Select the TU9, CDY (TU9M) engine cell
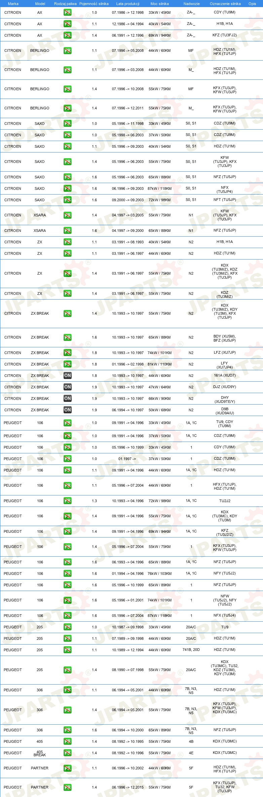Screen dimensions: 263x797 [225, 424]
